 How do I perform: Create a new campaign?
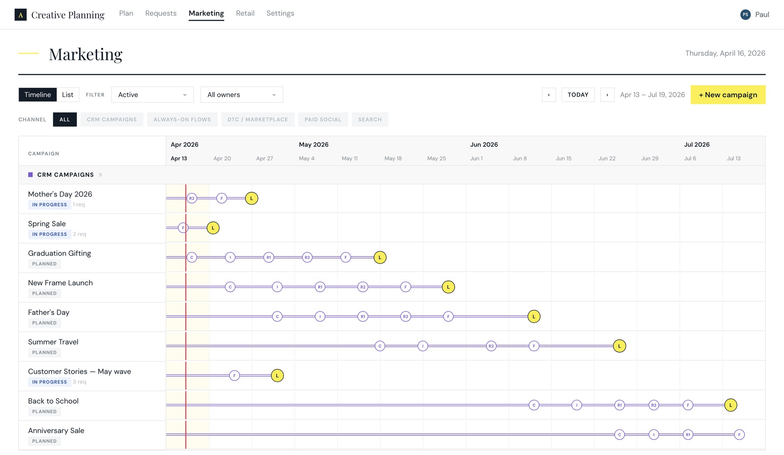click(x=728, y=95)
